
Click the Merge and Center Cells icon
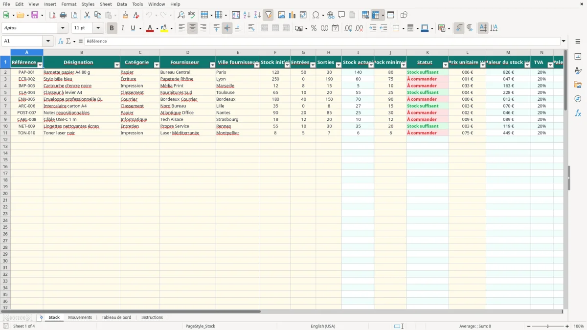[x=265, y=28]
